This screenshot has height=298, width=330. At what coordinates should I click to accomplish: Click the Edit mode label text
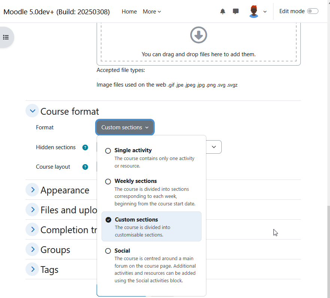click(292, 11)
